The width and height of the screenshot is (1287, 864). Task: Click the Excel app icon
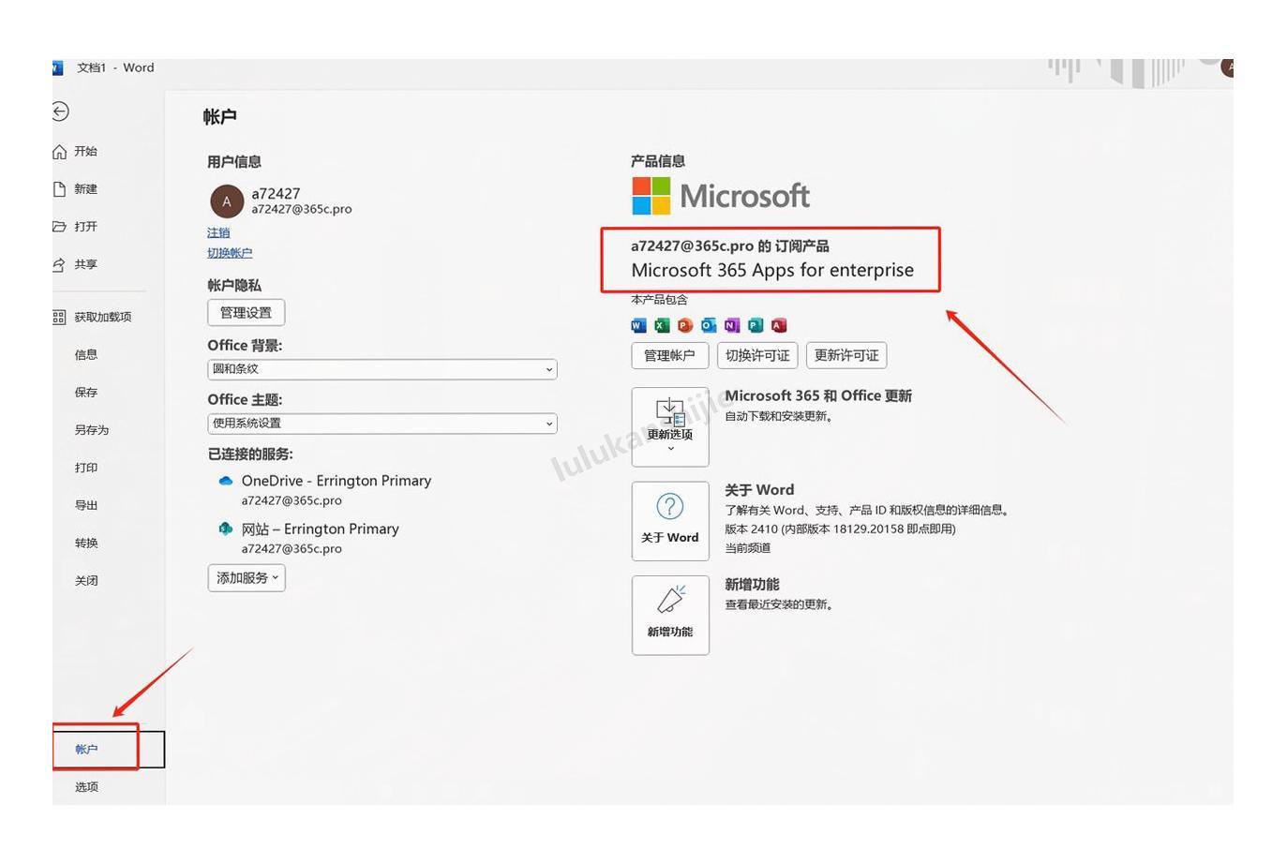(x=662, y=325)
